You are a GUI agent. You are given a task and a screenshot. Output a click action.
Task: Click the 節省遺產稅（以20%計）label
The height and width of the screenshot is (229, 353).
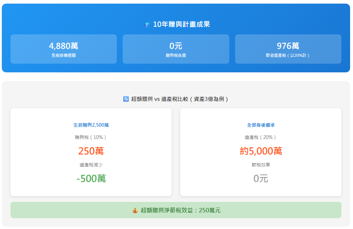pyautogui.click(x=288, y=55)
